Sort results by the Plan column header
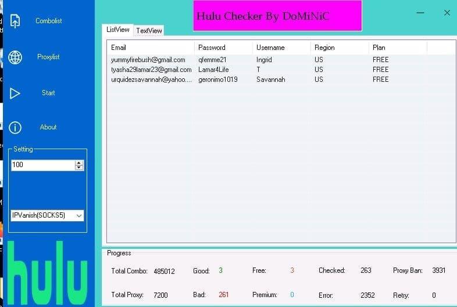 pyautogui.click(x=398, y=48)
